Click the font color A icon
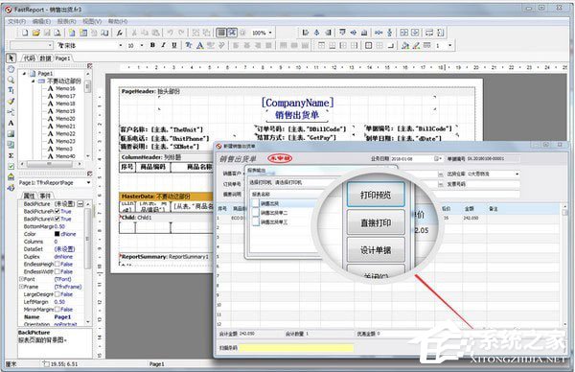Screen dimensions: 575x372 (200, 45)
